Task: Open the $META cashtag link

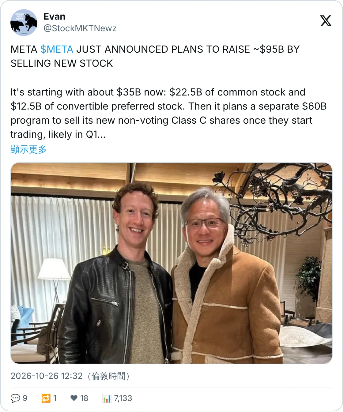Action: coord(57,49)
